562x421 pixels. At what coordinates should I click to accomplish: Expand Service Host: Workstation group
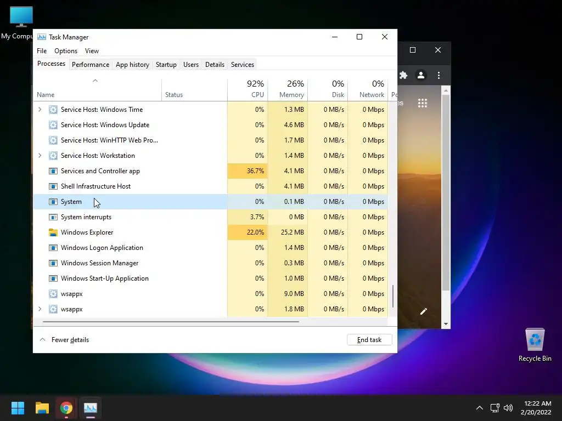click(40, 156)
